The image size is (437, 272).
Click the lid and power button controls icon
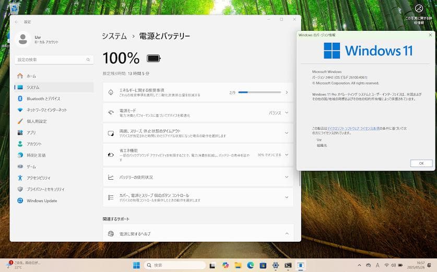tap(111, 197)
